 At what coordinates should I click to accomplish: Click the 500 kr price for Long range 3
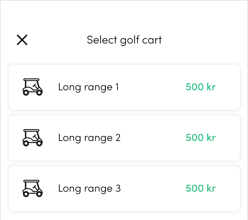pos(201,188)
